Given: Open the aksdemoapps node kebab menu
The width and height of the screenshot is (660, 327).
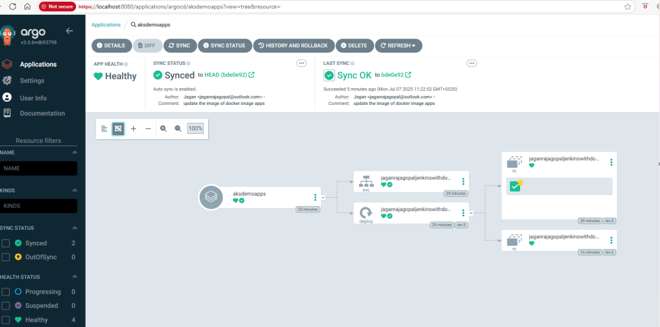Looking at the screenshot, I should coord(315,198).
